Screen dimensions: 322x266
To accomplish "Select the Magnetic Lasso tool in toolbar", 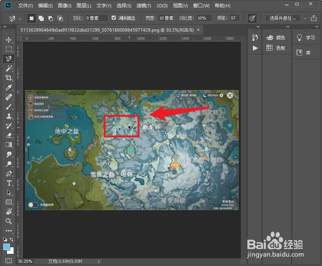I will pos(8,59).
